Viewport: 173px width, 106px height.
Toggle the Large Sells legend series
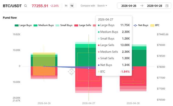[83, 25]
